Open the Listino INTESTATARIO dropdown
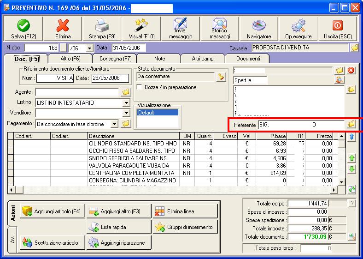 click(x=126, y=102)
